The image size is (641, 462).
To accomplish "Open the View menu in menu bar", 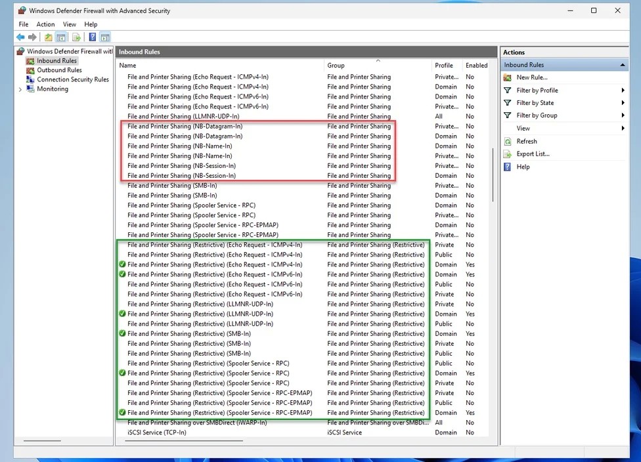I will [70, 24].
